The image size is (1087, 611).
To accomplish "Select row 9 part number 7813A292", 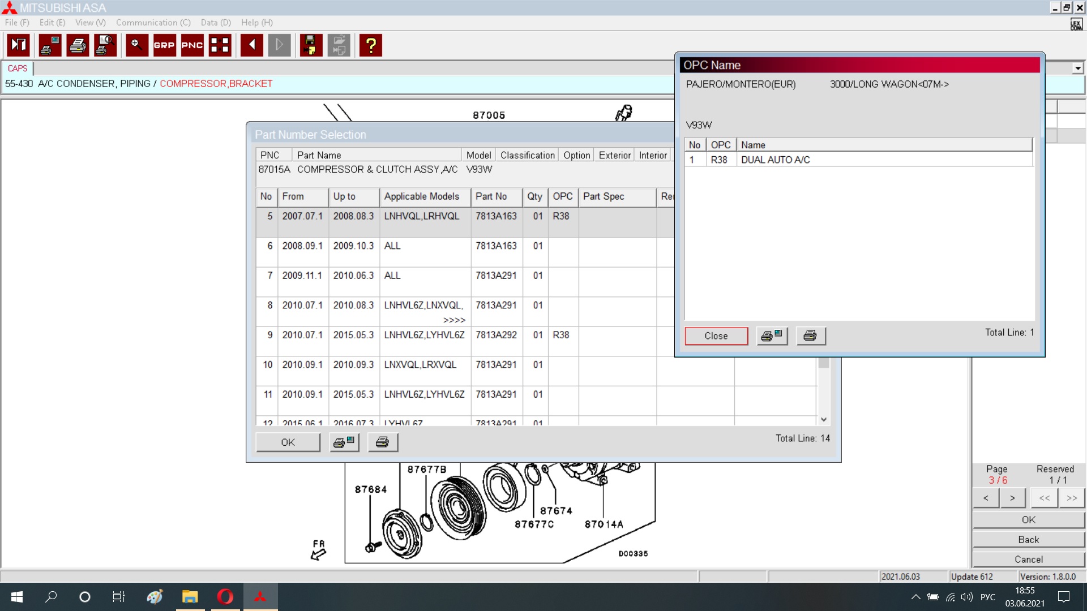I will 496,335.
